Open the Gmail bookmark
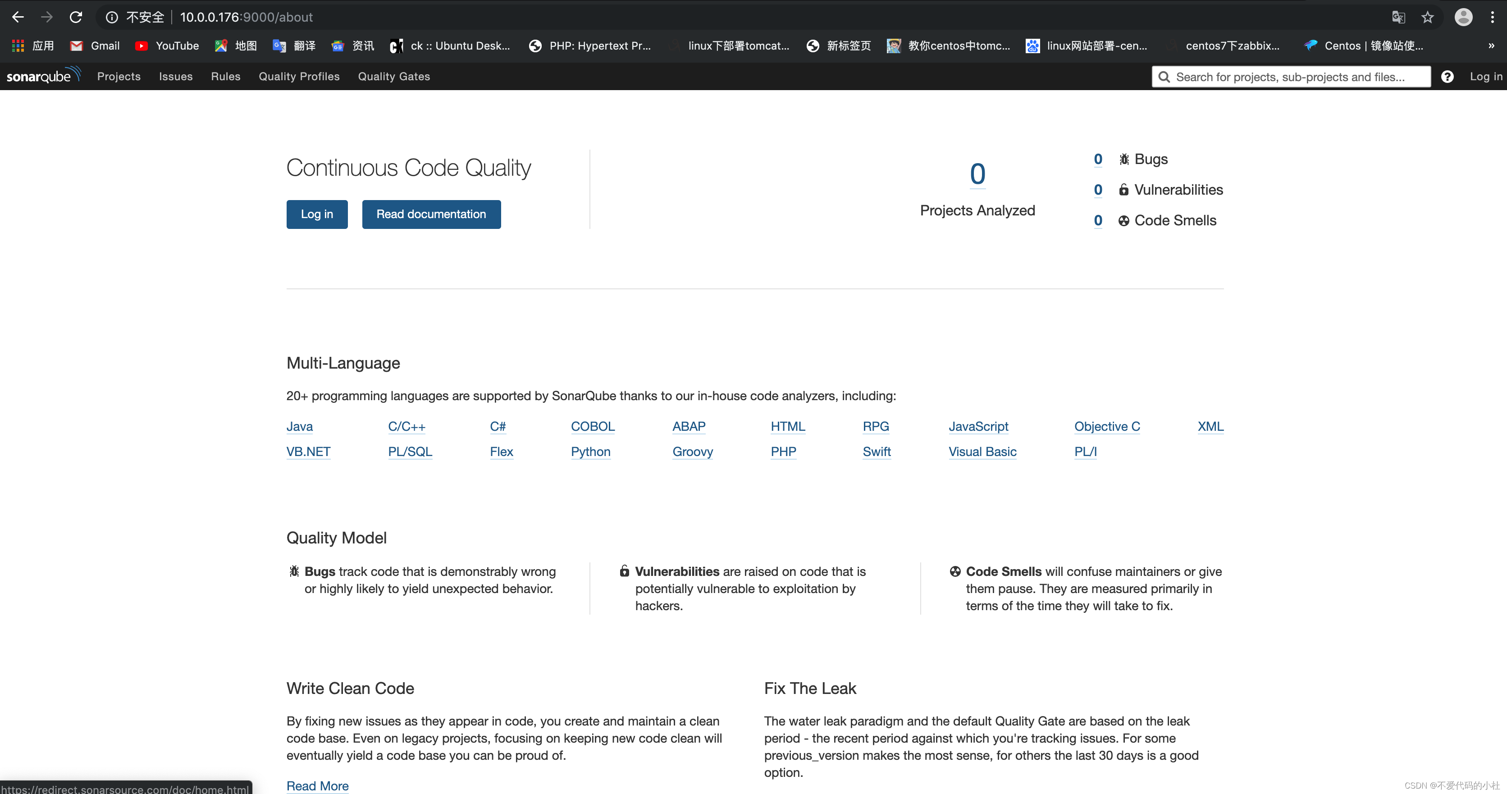 click(95, 46)
